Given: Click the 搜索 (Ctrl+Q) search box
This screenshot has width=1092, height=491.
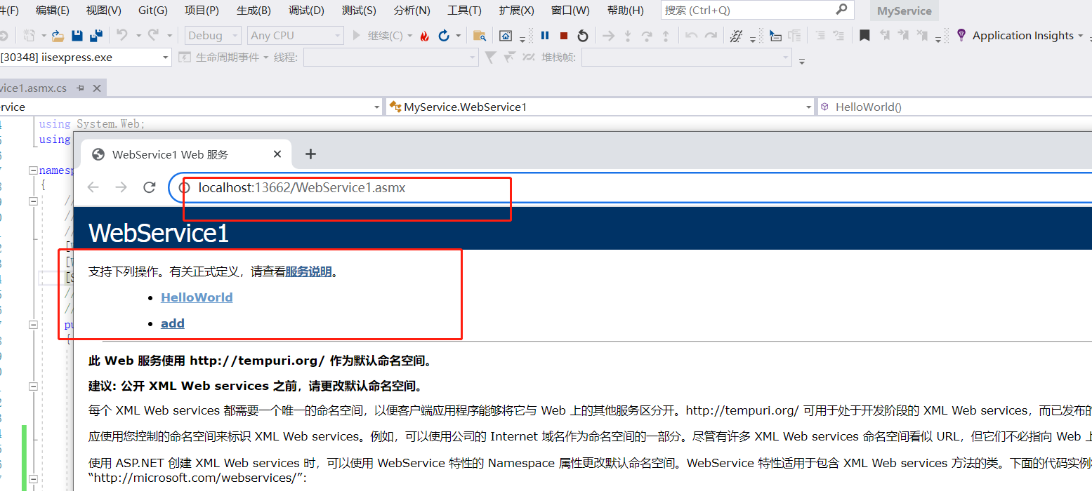Looking at the screenshot, I should pos(758,10).
